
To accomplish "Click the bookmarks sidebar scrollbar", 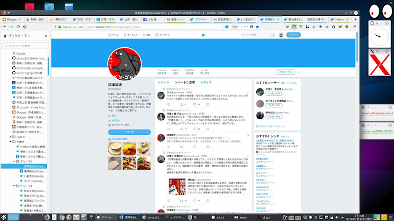I will [x=48, y=66].
